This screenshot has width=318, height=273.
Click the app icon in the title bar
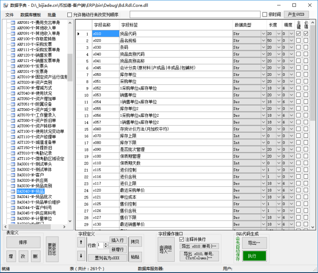[5, 5]
